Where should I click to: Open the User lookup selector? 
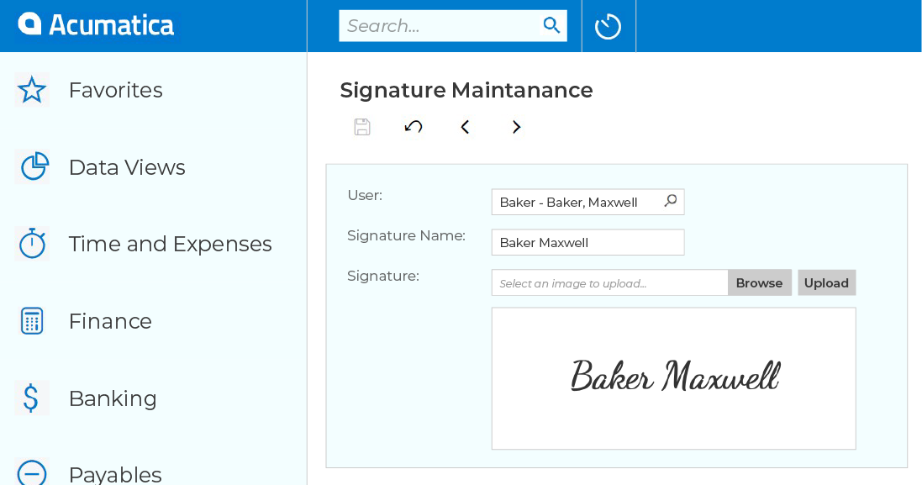670,201
